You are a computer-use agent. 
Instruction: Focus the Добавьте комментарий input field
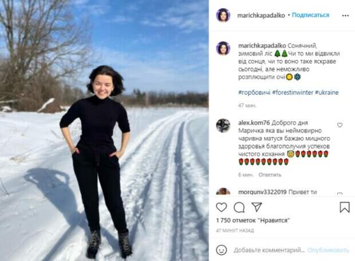click(x=269, y=250)
